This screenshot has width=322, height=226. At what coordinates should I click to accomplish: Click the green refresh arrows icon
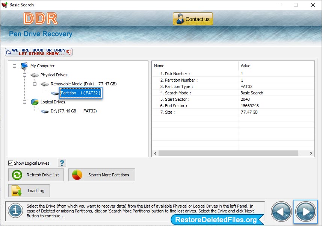(17, 175)
